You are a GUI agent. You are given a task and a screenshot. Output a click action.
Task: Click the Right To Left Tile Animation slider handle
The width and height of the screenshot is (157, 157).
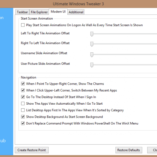coord(92,44)
